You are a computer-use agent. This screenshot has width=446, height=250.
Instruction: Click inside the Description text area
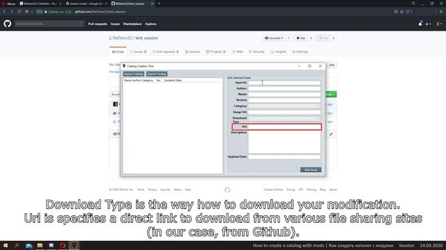pyautogui.click(x=284, y=142)
